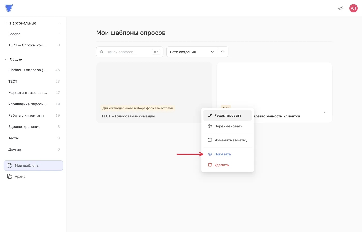Open the Здравоохранение folder
The width and height of the screenshot is (362, 232).
click(33, 127)
